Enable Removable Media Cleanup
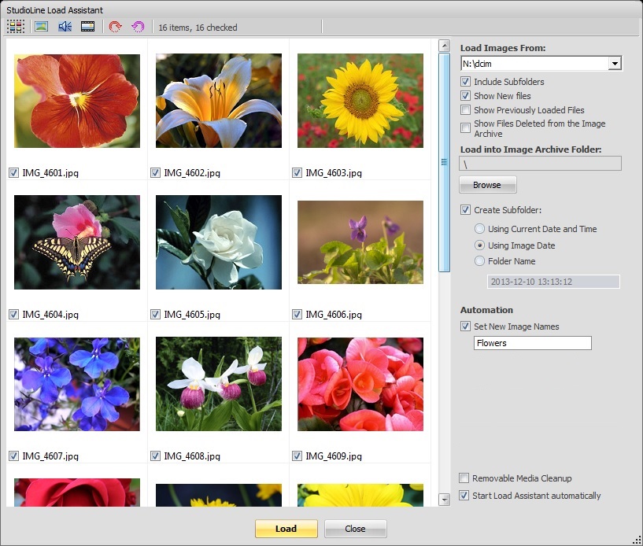This screenshot has width=643, height=546. coord(464,478)
